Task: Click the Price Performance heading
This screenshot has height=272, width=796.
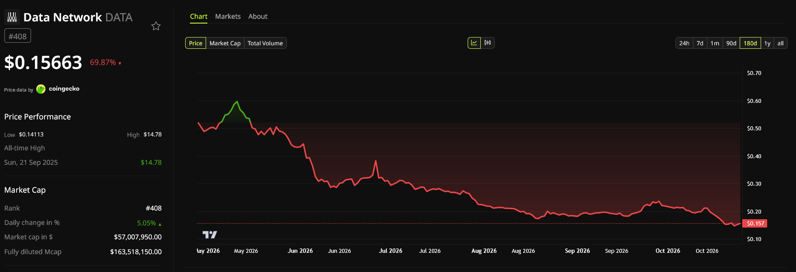Action: pyautogui.click(x=38, y=117)
